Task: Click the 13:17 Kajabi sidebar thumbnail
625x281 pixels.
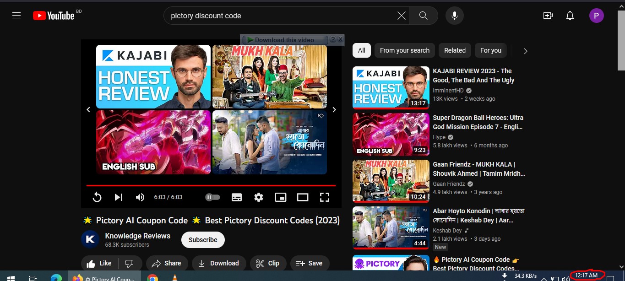Action: [x=391, y=88]
